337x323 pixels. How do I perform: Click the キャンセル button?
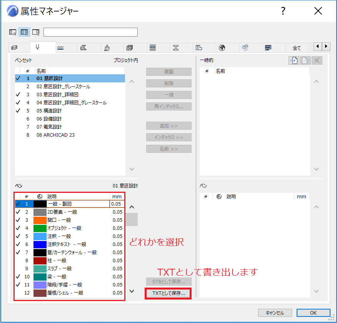pyautogui.click(x=275, y=313)
